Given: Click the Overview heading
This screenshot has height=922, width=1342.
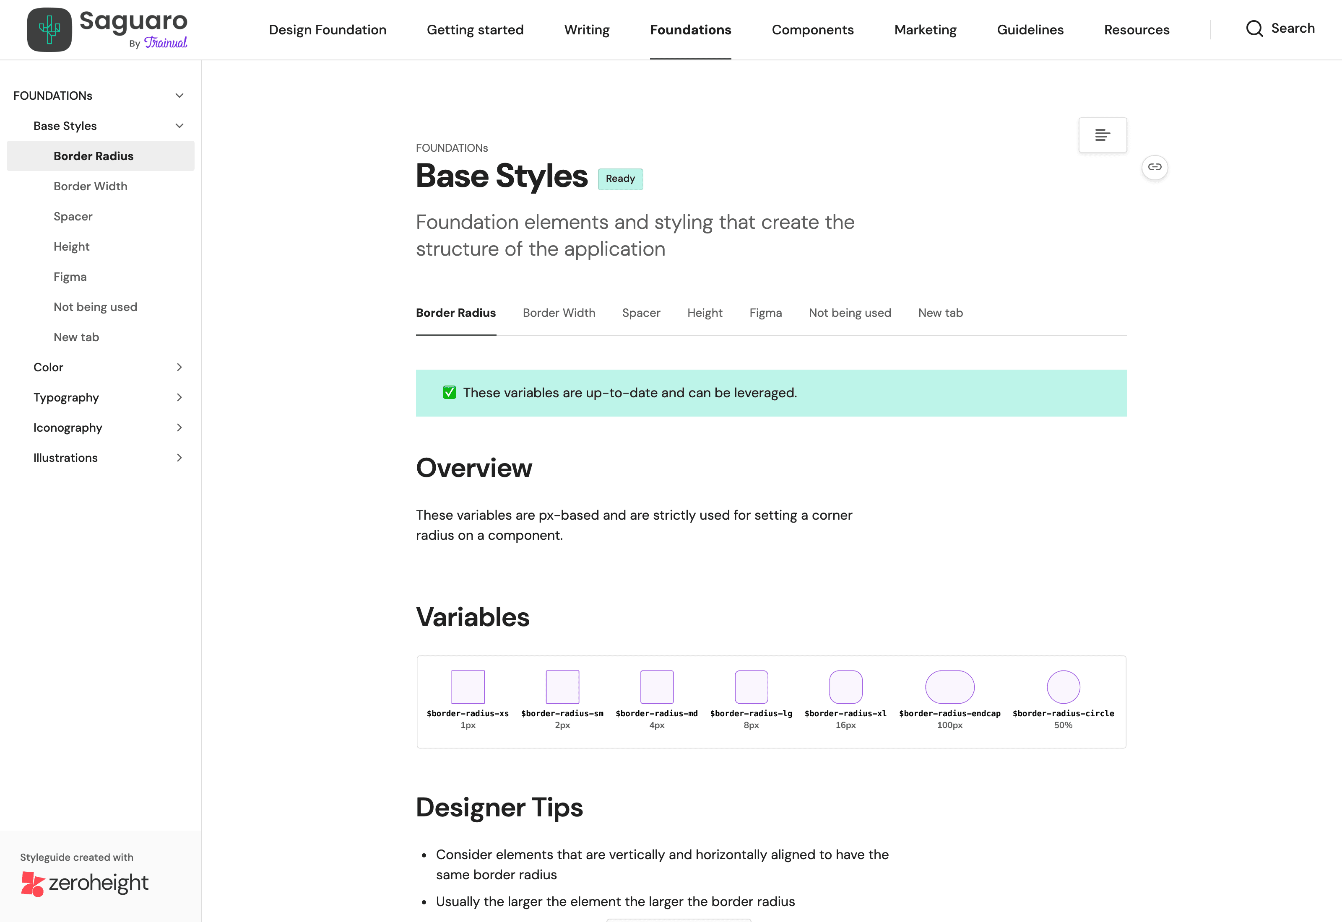Looking at the screenshot, I should point(474,468).
